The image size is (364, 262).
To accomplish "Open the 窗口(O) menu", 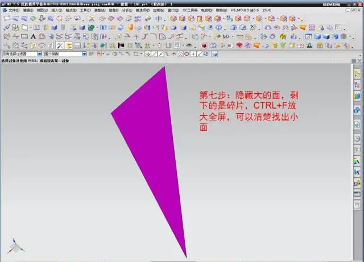I will click(x=173, y=10).
